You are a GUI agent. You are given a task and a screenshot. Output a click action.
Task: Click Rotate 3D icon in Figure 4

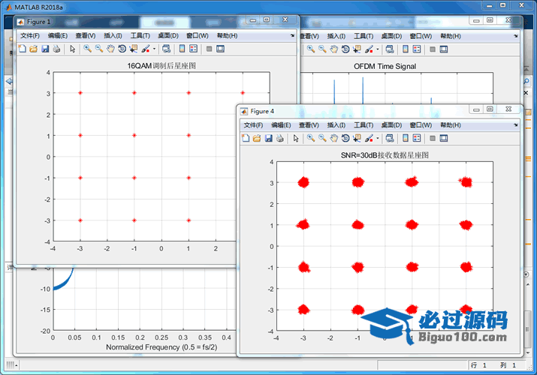pos(345,138)
